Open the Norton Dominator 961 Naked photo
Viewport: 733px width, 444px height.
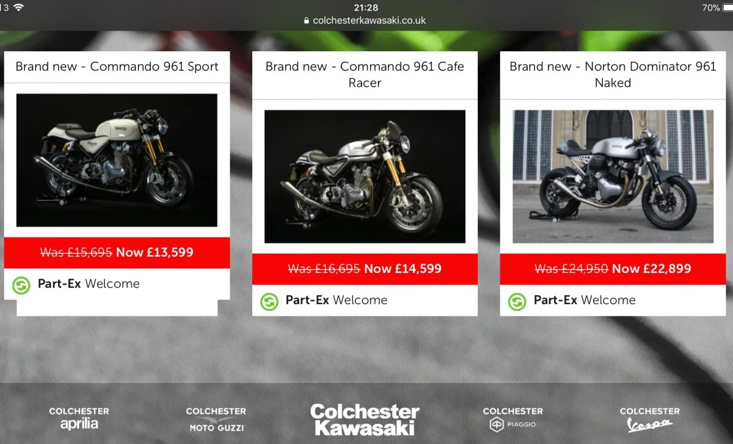(x=613, y=177)
